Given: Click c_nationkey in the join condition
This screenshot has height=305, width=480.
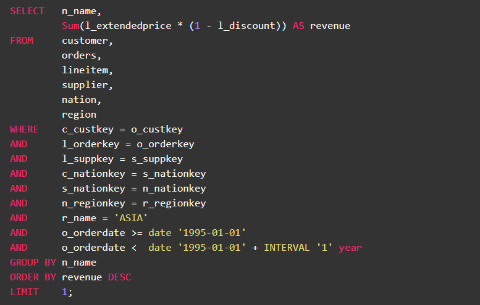Looking at the screenshot, I should [93, 174].
